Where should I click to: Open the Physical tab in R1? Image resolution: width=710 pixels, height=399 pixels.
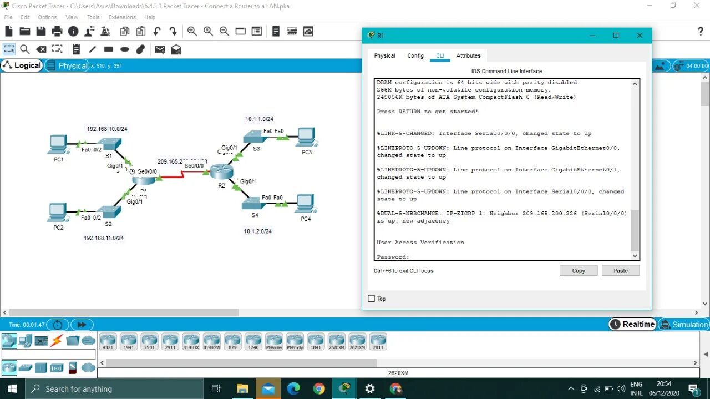pyautogui.click(x=384, y=55)
